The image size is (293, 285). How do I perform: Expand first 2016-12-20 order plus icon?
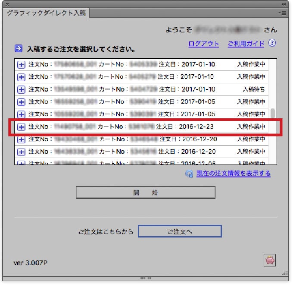click(21, 139)
